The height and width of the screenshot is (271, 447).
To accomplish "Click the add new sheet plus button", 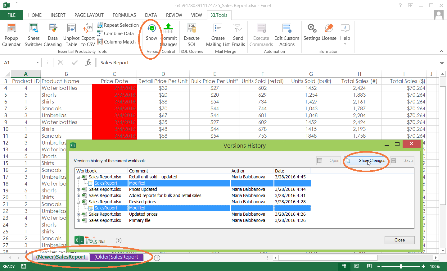I will (x=157, y=258).
